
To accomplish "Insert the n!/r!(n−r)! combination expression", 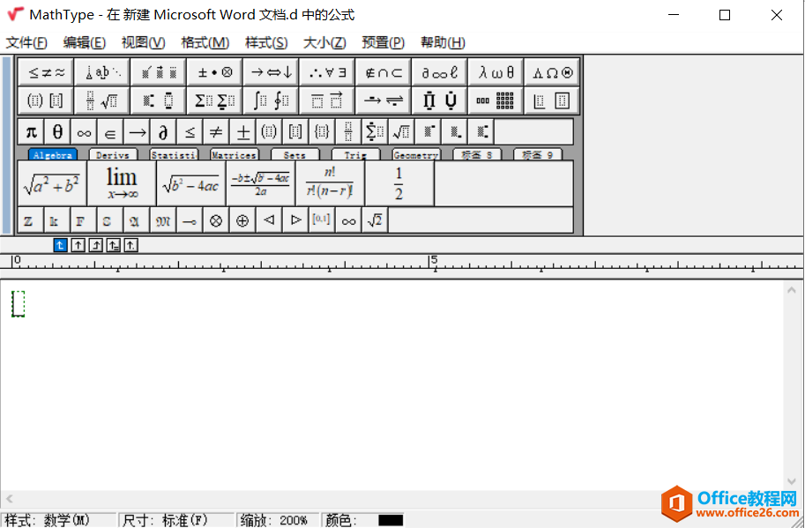I will tap(330, 183).
